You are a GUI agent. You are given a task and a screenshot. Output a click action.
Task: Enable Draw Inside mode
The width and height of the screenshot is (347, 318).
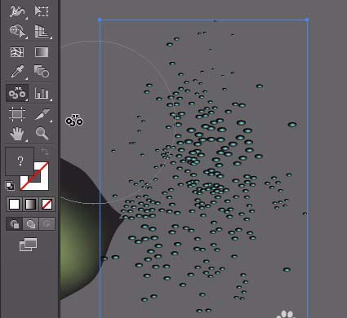pyautogui.click(x=47, y=224)
